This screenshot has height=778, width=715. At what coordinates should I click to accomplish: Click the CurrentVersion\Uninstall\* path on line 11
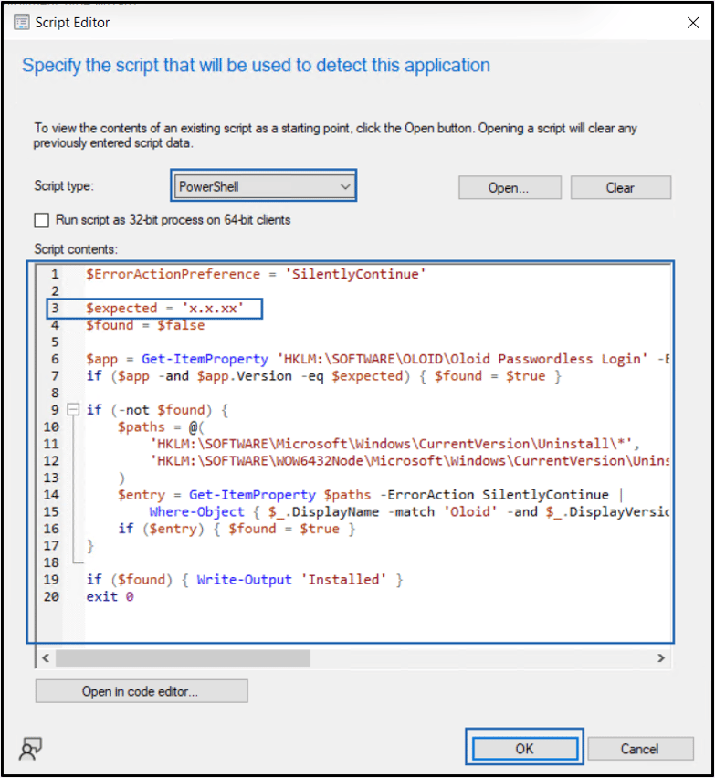click(395, 444)
